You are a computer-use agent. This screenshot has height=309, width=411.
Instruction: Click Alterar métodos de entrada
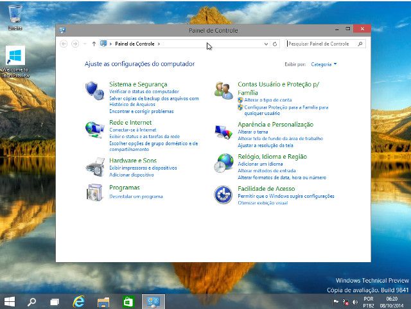[267, 171]
